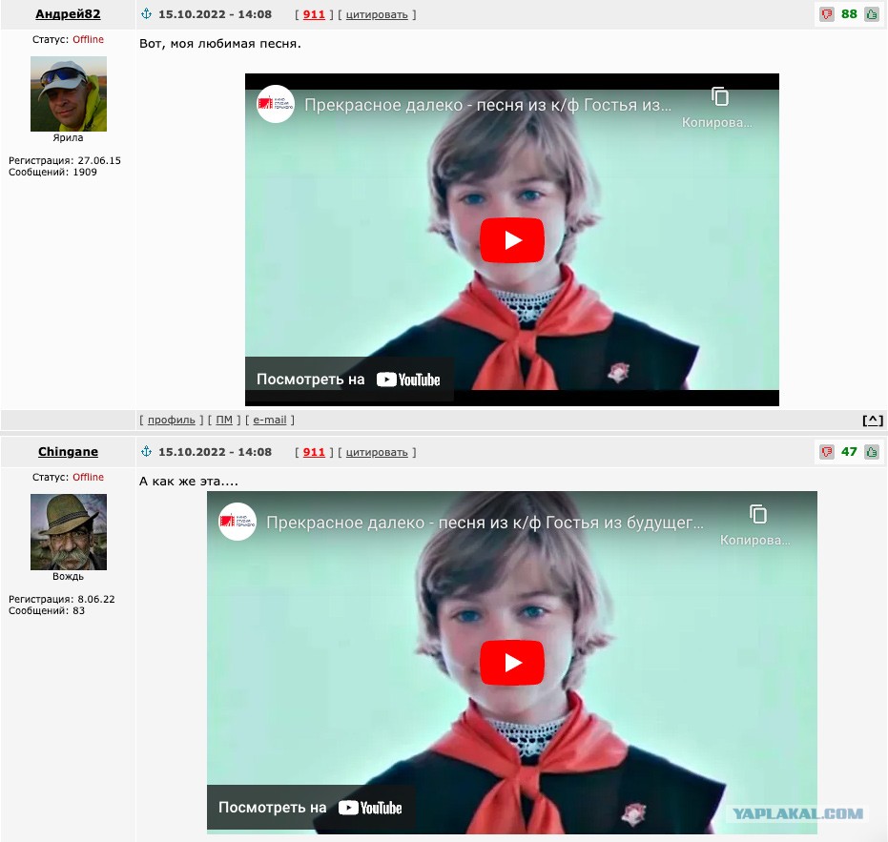Click 'Регистрация: 8.06.22' text
Screen dimensions: 888x842
(62, 599)
